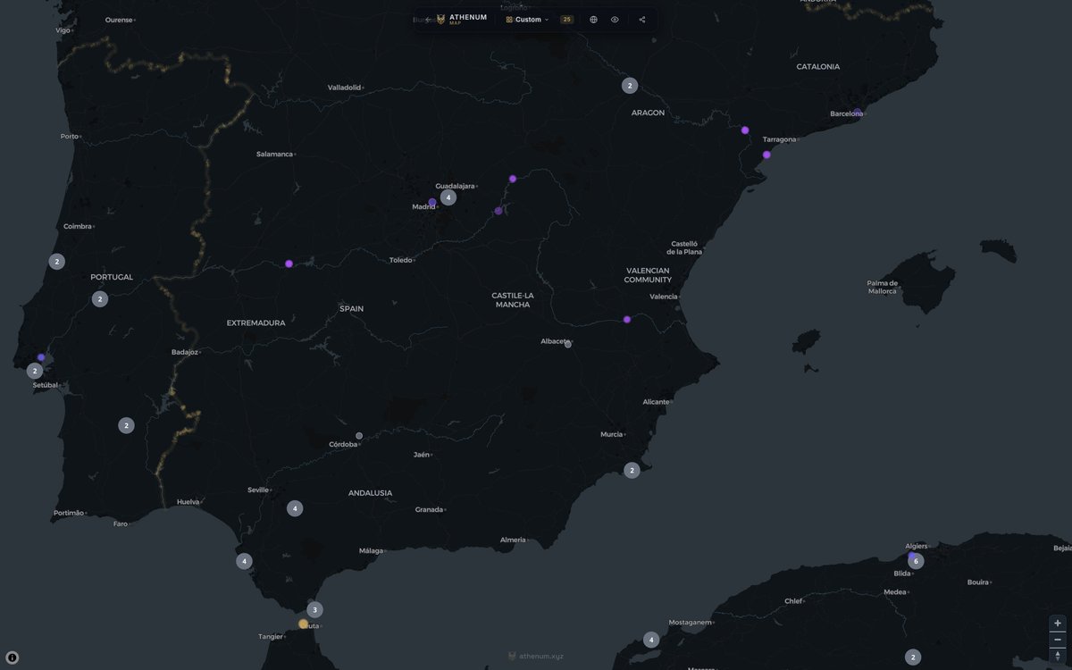This screenshot has height=670, width=1072.
Task: Open the athenum.xyz link
Action: tap(535, 656)
